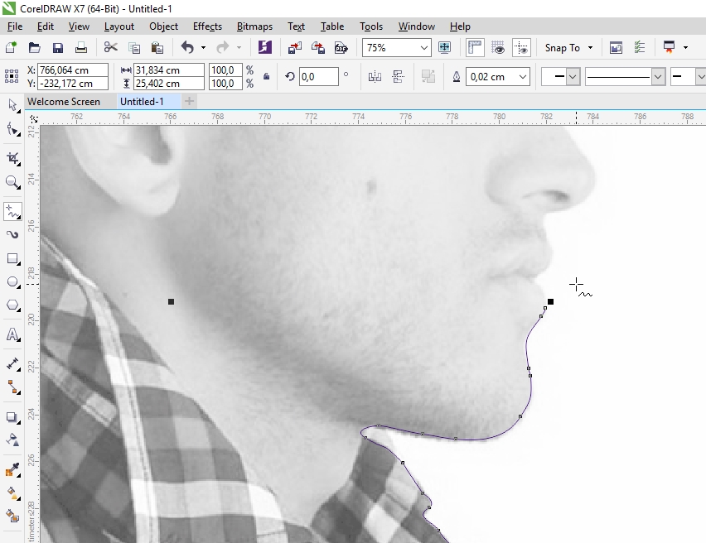This screenshot has width=706, height=543.
Task: Select the Pick tool in the toolbox
Action: coord(12,106)
